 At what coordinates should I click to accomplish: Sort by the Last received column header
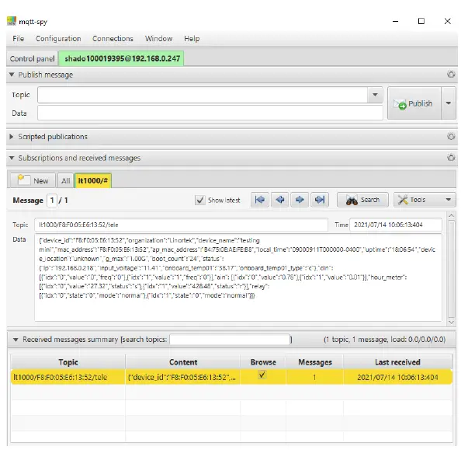click(x=397, y=362)
